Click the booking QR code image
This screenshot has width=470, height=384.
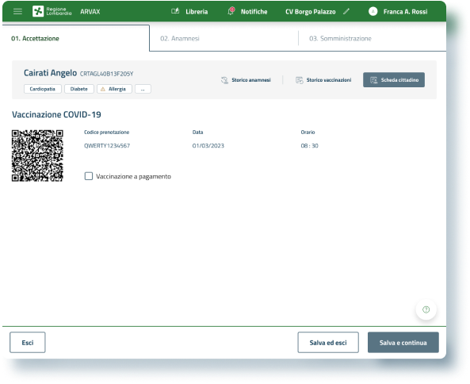37,156
